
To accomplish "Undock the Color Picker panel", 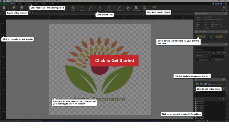I will (x=226, y=32).
